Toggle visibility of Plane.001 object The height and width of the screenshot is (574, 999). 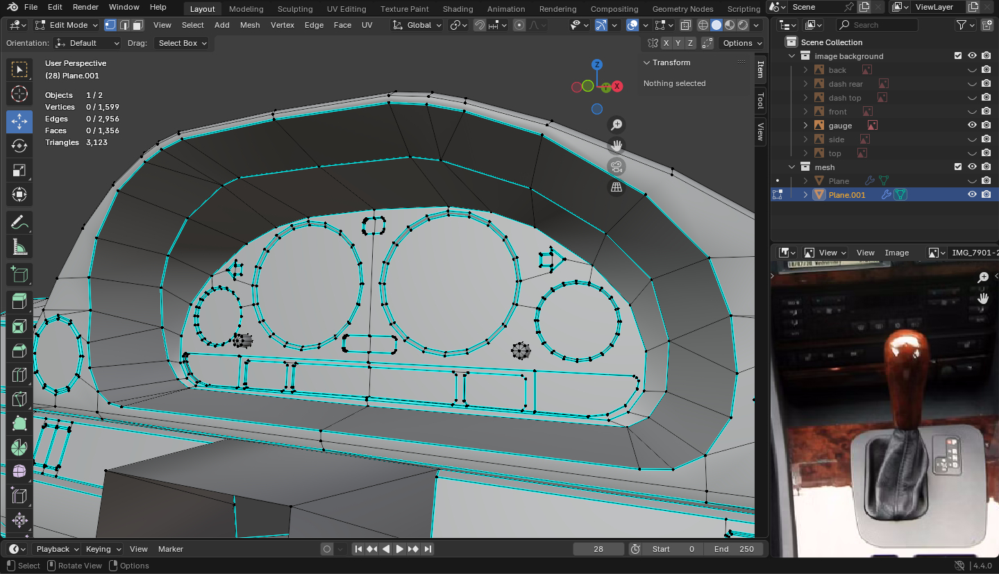pos(972,195)
